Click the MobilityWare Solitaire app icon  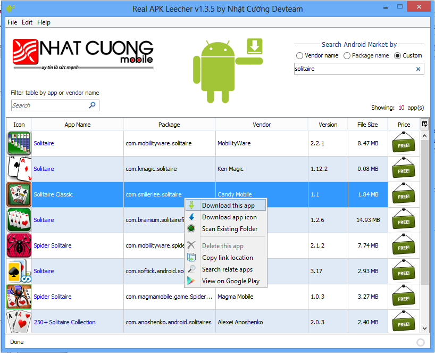(x=19, y=143)
